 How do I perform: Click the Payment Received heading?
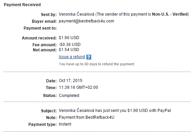(22, 5)
